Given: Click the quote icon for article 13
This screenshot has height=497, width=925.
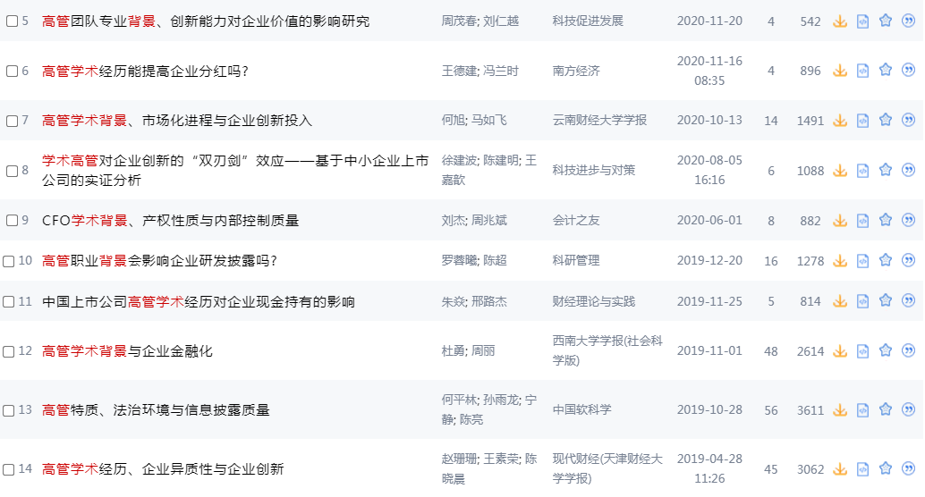Looking at the screenshot, I should pos(909,409).
